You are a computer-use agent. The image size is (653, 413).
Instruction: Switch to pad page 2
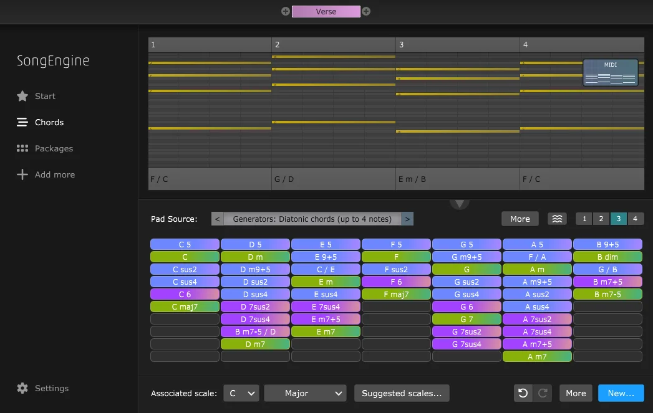coord(601,219)
